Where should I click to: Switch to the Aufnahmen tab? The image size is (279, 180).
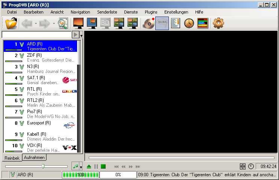tap(34, 157)
